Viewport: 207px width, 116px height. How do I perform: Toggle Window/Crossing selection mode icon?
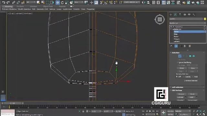point(52,2)
